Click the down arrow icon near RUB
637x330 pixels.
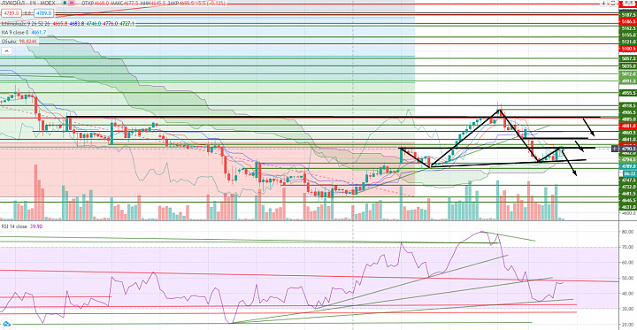[603, 3]
